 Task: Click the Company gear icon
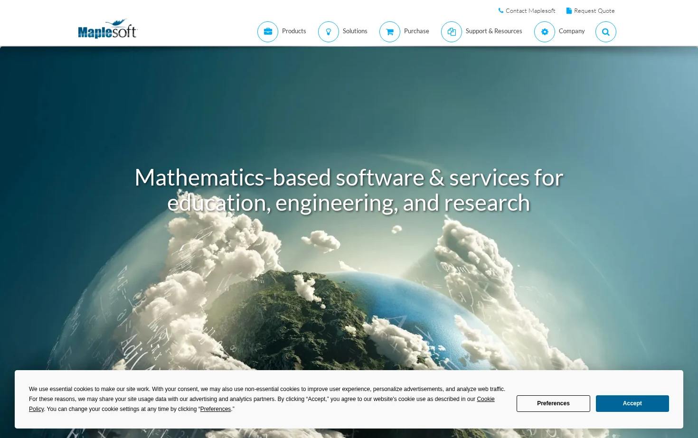pos(545,32)
